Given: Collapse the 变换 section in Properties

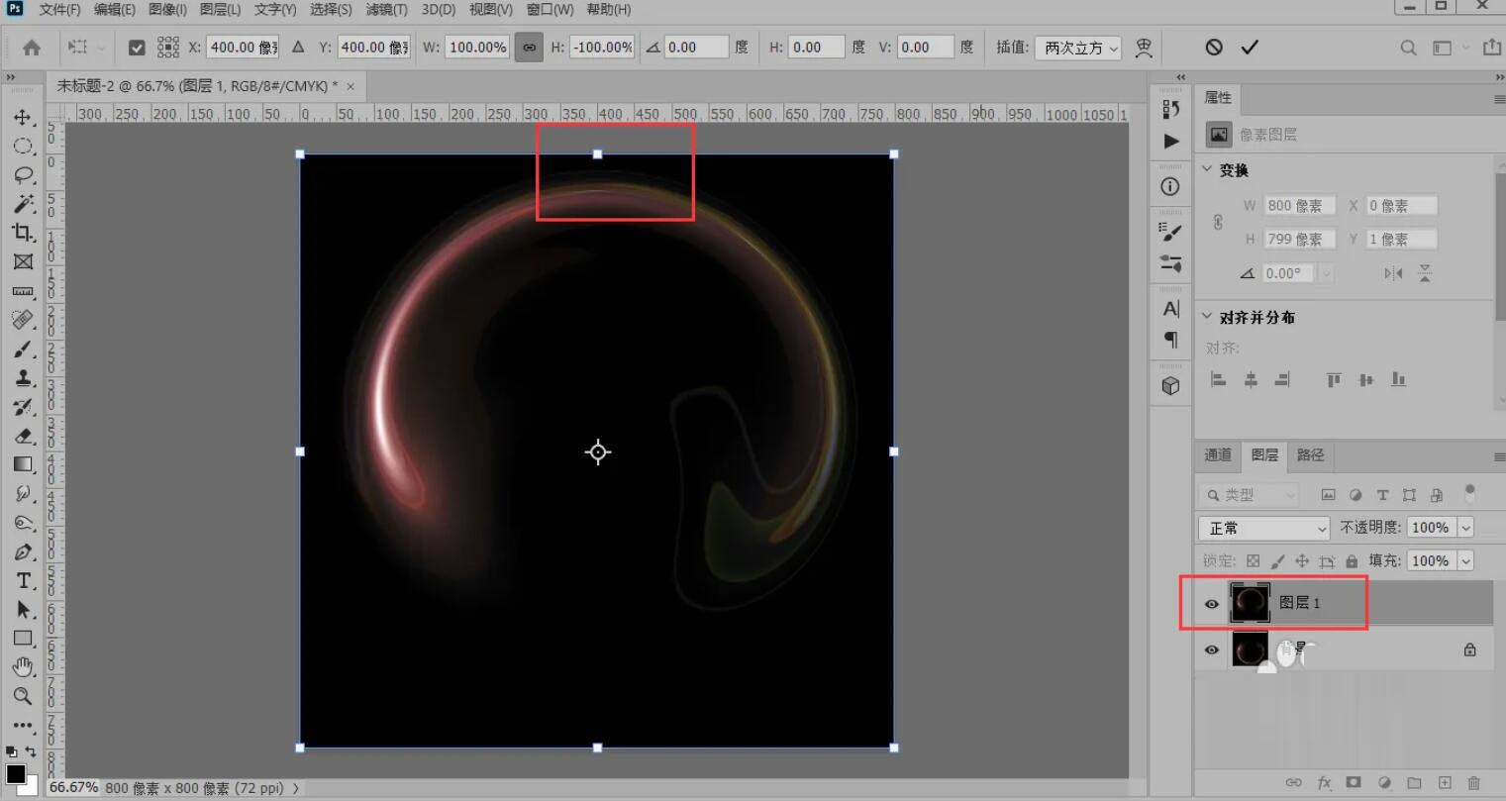Looking at the screenshot, I should pos(1209,169).
